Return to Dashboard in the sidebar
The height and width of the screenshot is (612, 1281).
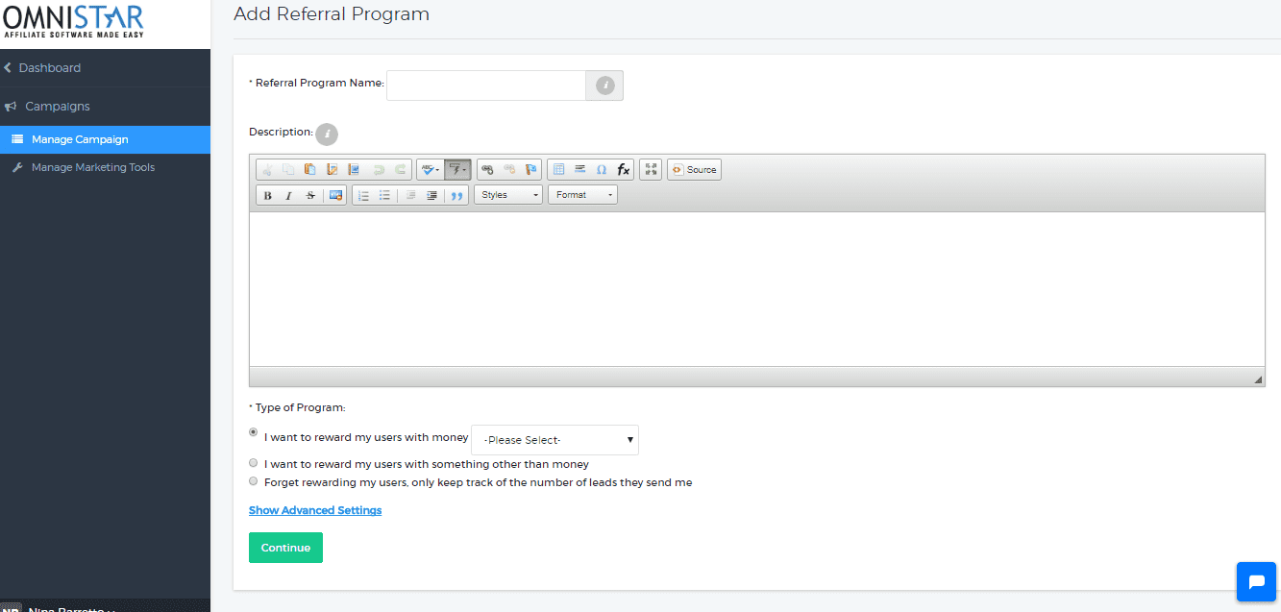pyautogui.click(x=49, y=68)
